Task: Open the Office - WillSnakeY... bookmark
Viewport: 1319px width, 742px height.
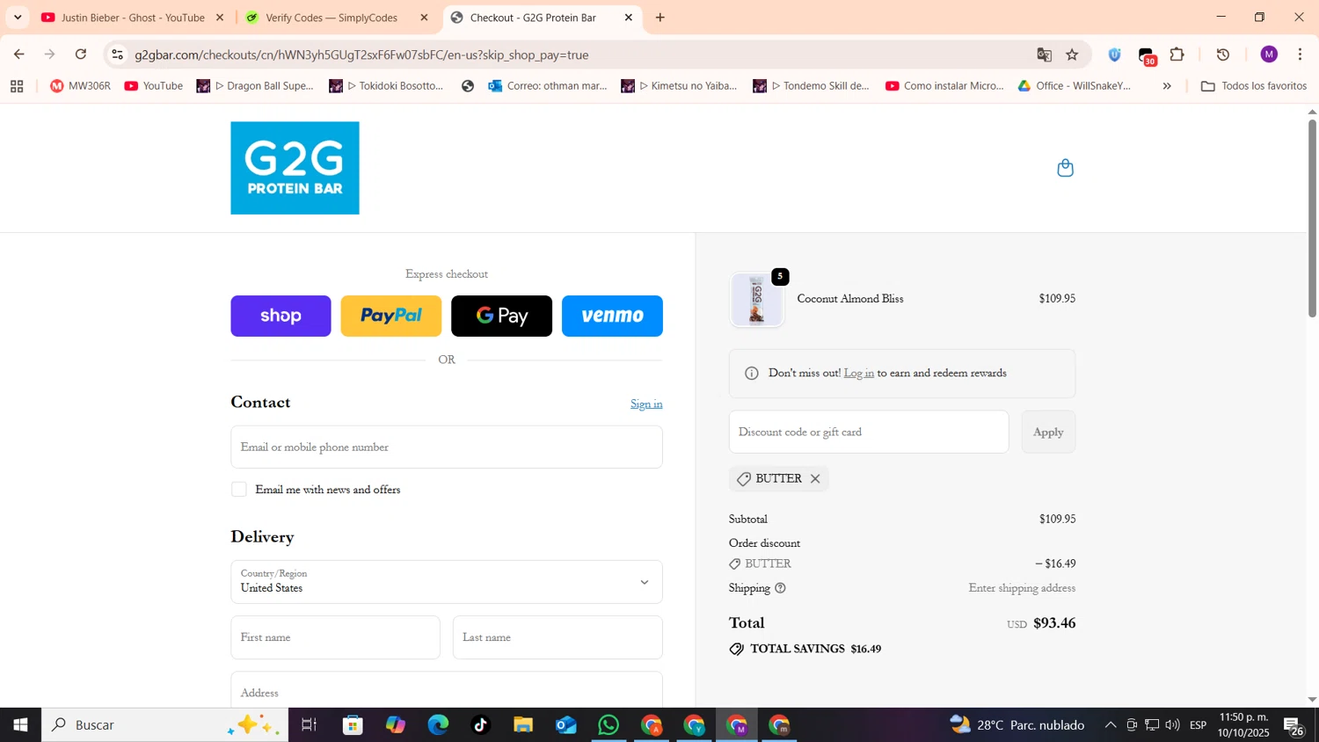Action: click(x=1075, y=86)
